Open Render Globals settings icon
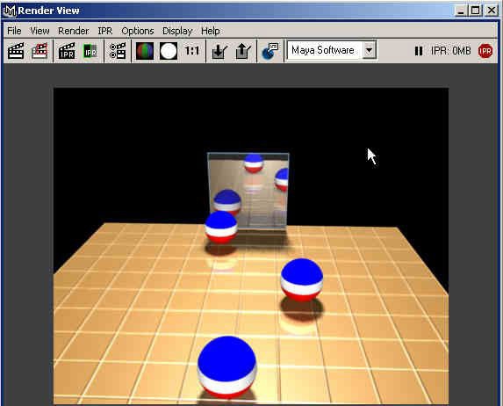Screen dimensions: 503x406 click(118, 51)
